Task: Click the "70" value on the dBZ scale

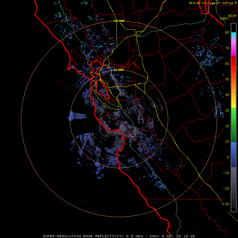Action: 227,48
